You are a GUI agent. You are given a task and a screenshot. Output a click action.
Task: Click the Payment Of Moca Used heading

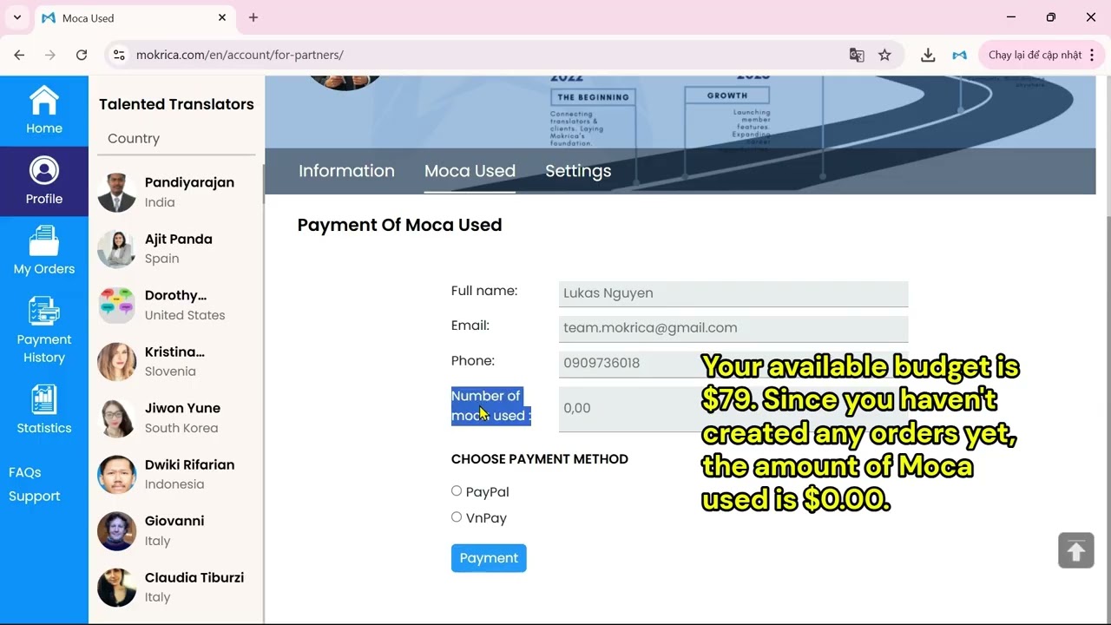point(399,225)
